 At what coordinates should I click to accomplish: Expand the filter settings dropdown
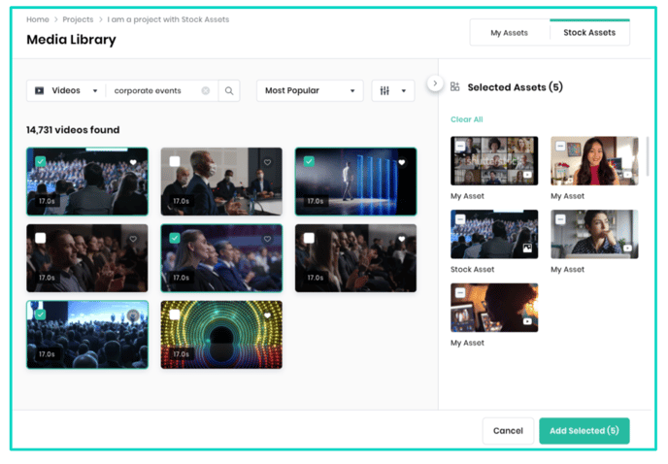pos(392,90)
